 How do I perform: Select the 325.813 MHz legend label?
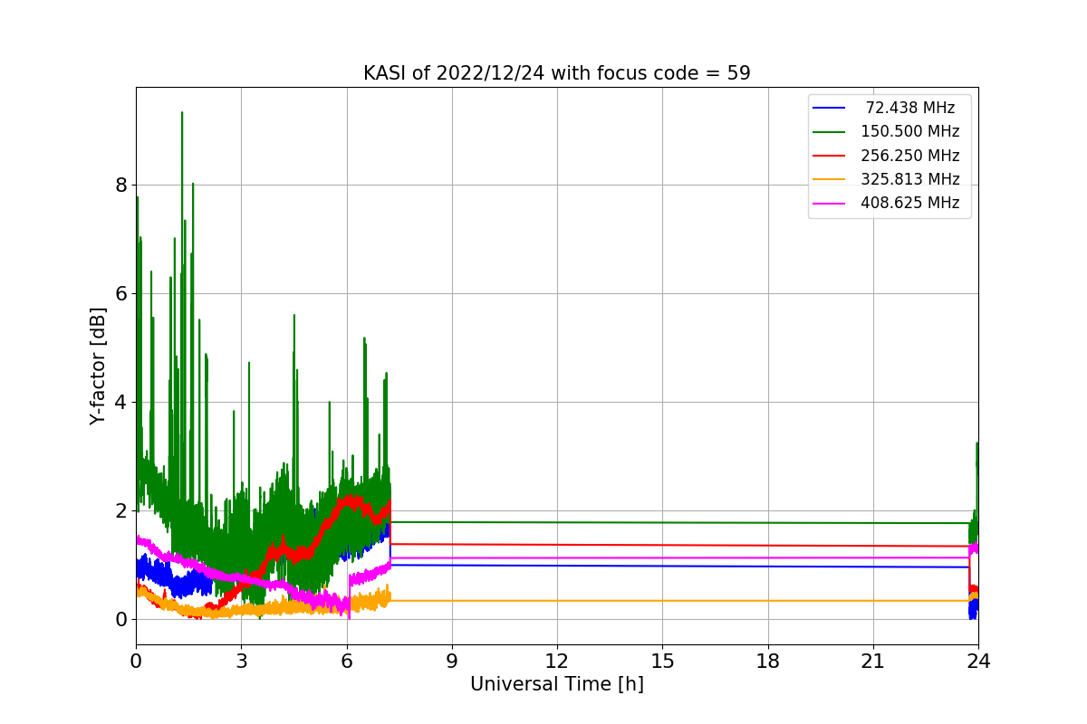(909, 179)
